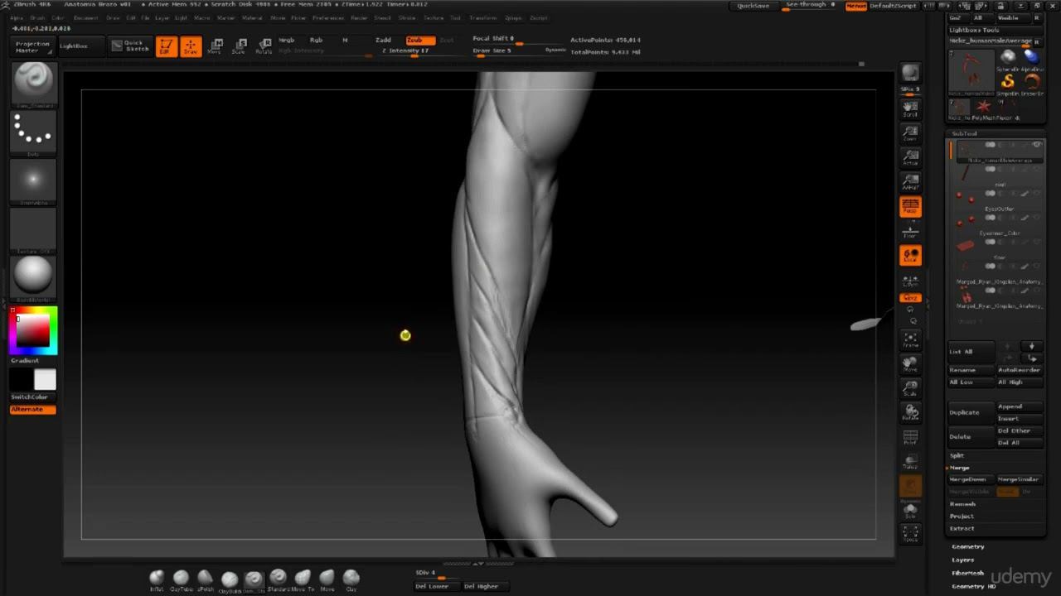Select the Scale transform button in top shelf
The width and height of the screenshot is (1061, 596).
pyautogui.click(x=239, y=46)
